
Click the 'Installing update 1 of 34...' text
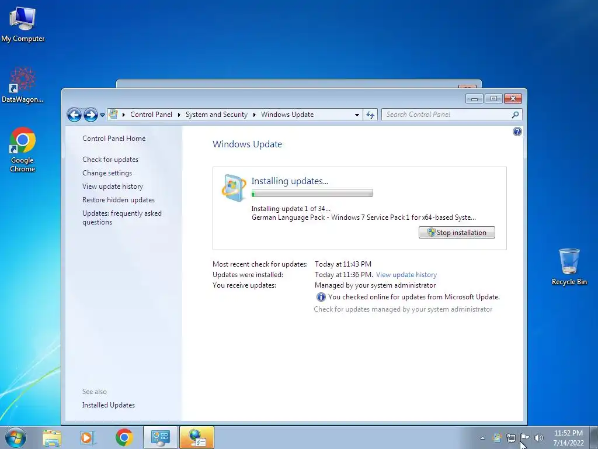[291, 209]
